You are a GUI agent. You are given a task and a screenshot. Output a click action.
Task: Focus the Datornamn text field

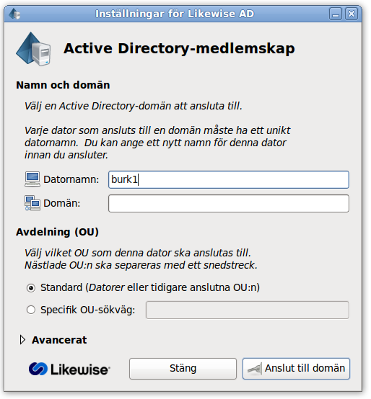click(x=229, y=179)
